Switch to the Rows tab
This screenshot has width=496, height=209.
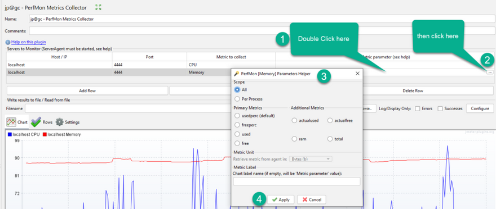[42, 122]
